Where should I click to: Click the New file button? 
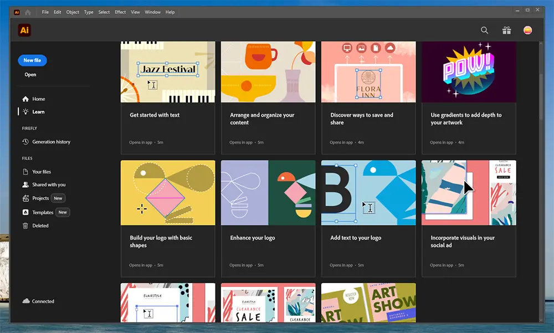[x=32, y=60]
